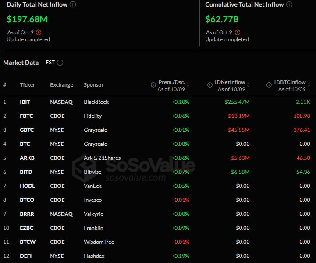Select the GBTC ticker
Screen dimensions: 316x263
coord(27,130)
